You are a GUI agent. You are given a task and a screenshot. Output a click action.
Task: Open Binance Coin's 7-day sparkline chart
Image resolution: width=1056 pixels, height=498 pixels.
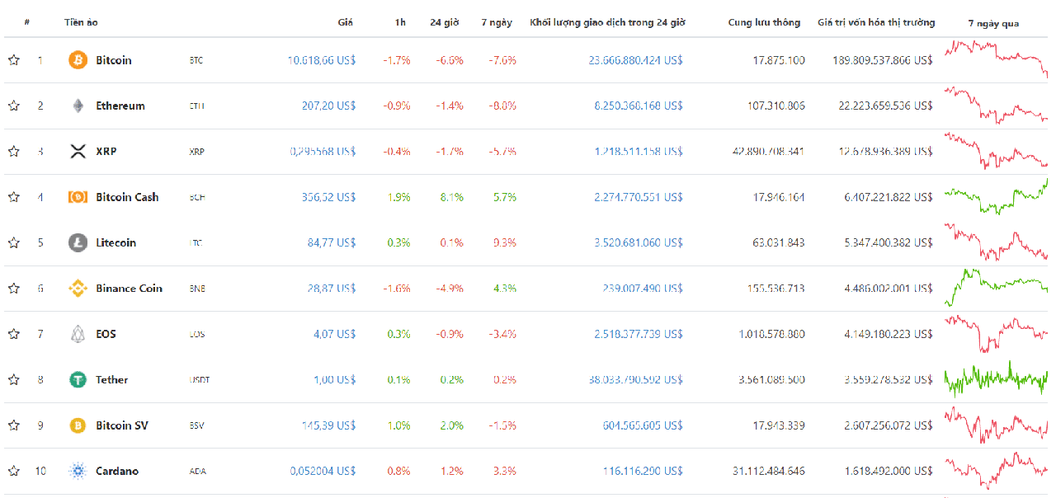996,288
